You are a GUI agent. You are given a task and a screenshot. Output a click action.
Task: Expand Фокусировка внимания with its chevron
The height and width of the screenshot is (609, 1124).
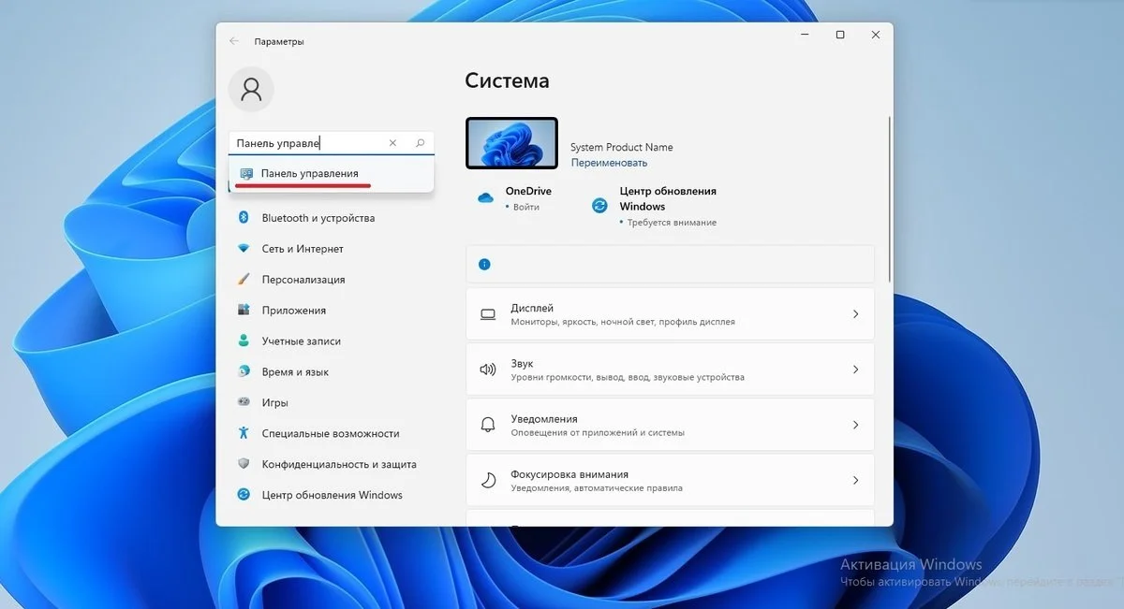855,480
